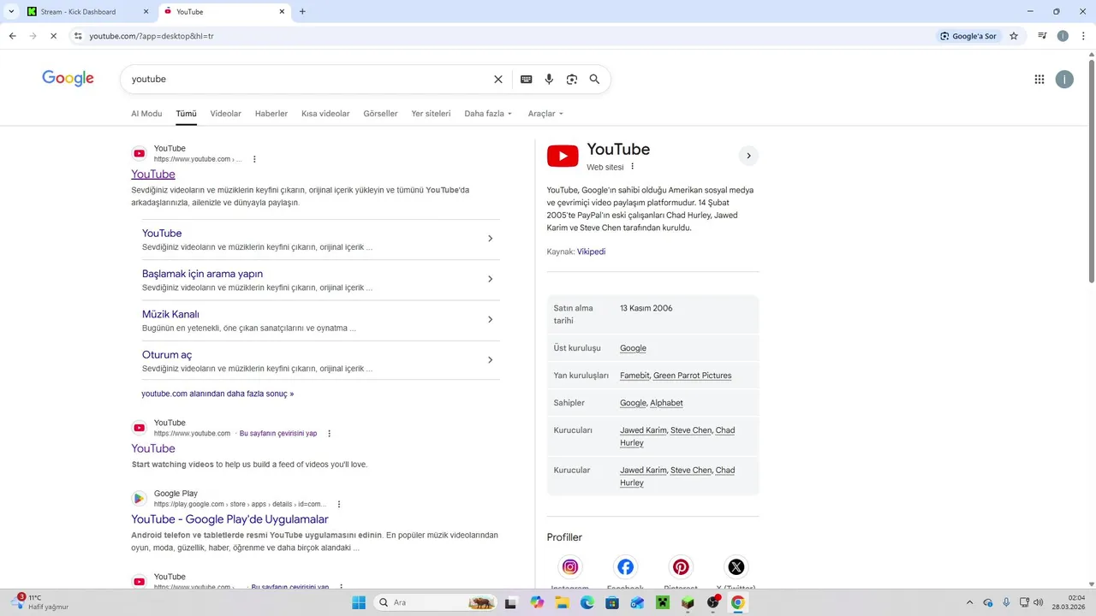Open the 'Alphabet' owner link
Screen dimensions: 1096x616
pyautogui.click(x=666, y=403)
